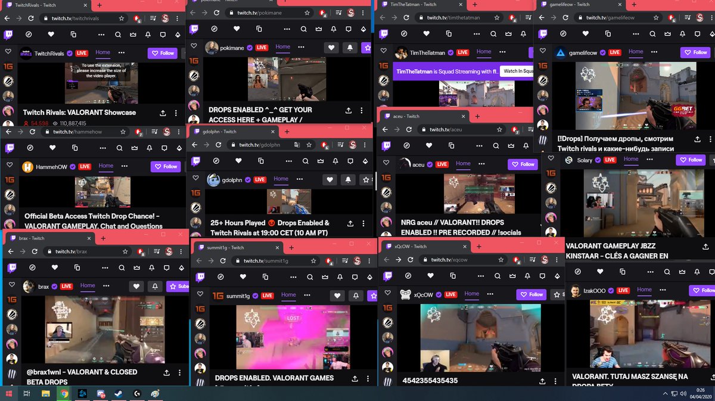Open a new tab in the brax window

[103, 238]
